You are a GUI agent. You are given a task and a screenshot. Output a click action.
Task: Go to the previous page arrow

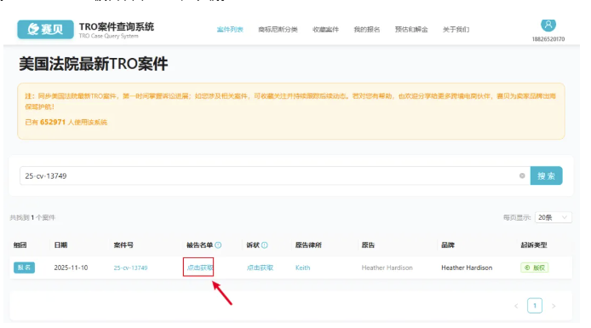[x=516, y=306]
